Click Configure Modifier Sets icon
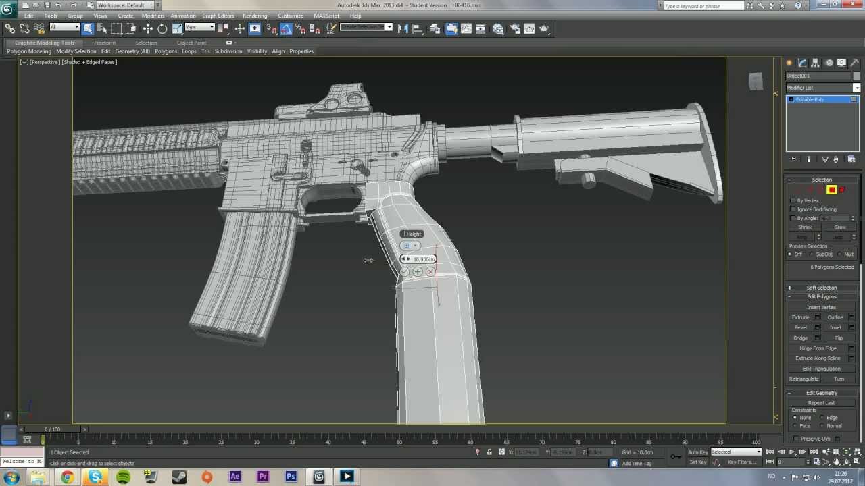This screenshot has width=865, height=486. point(851,159)
